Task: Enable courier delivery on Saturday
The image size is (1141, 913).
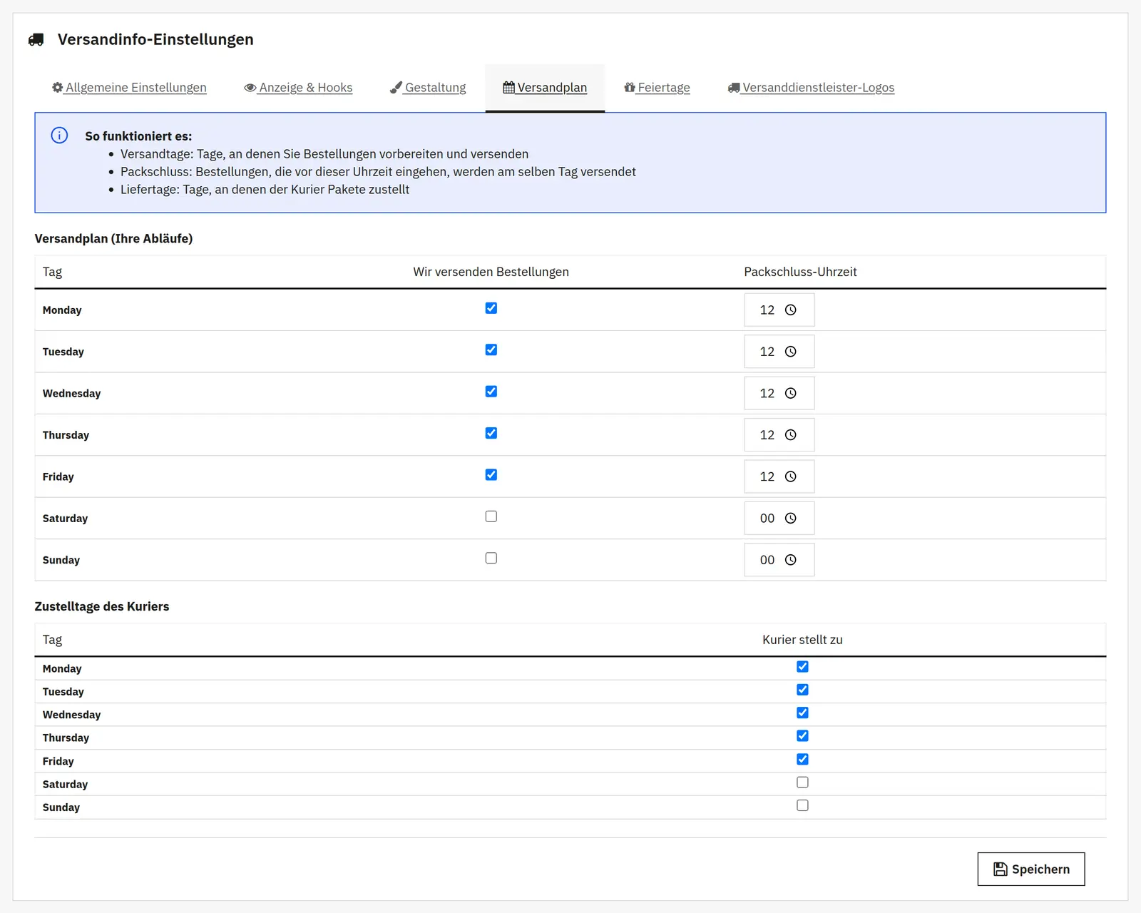Action: (802, 782)
